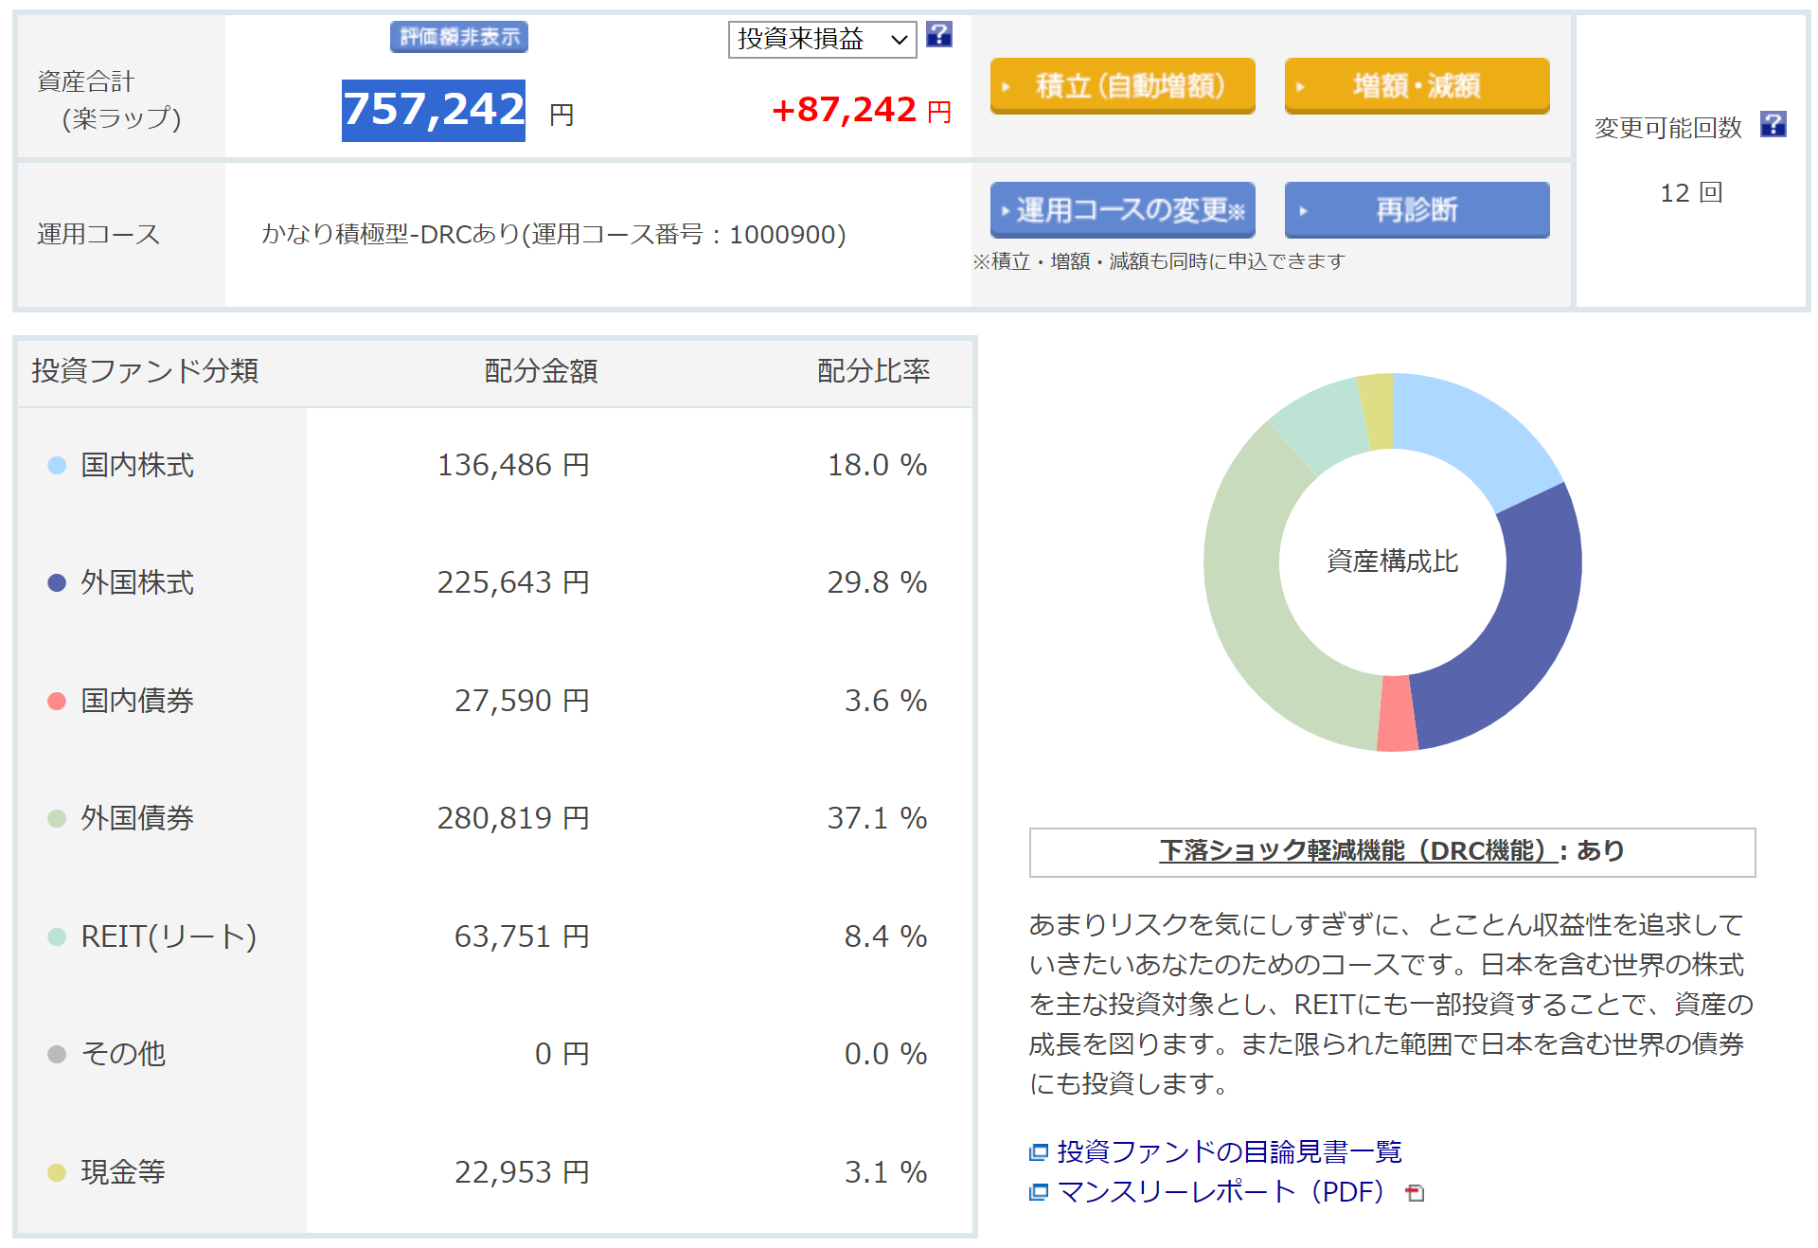This screenshot has height=1248, width=1818.
Task: Click help icon beside 投資来損益 dropdown
Action: [938, 35]
